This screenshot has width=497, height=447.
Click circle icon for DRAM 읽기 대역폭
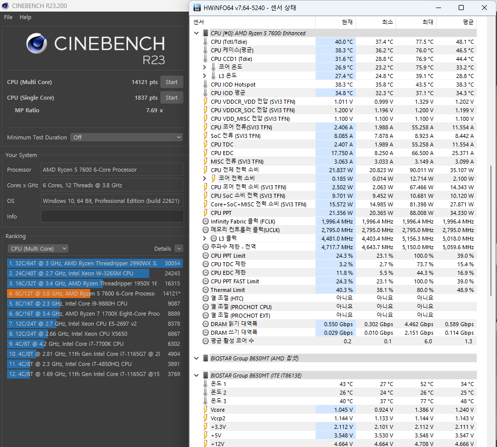[205, 324]
